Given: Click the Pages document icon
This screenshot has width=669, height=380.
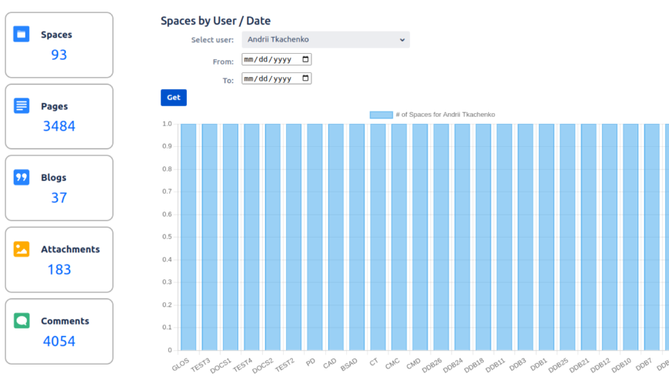Looking at the screenshot, I should pyautogui.click(x=22, y=106).
